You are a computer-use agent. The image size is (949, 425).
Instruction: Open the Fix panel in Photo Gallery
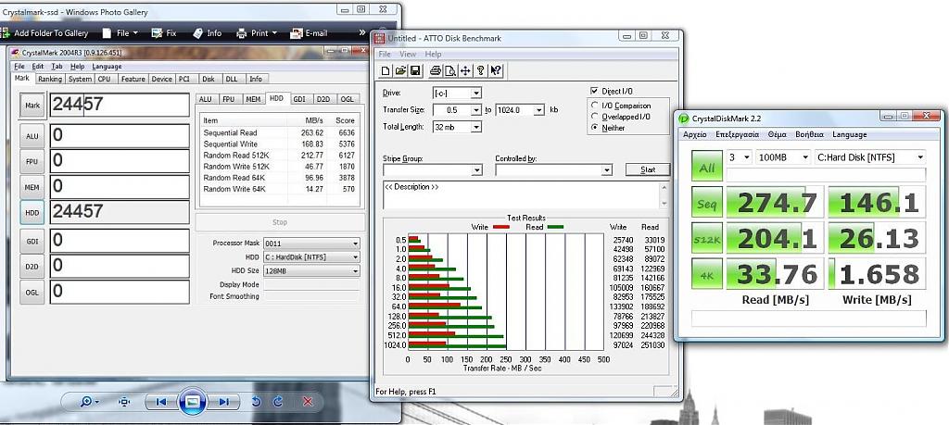tap(164, 33)
